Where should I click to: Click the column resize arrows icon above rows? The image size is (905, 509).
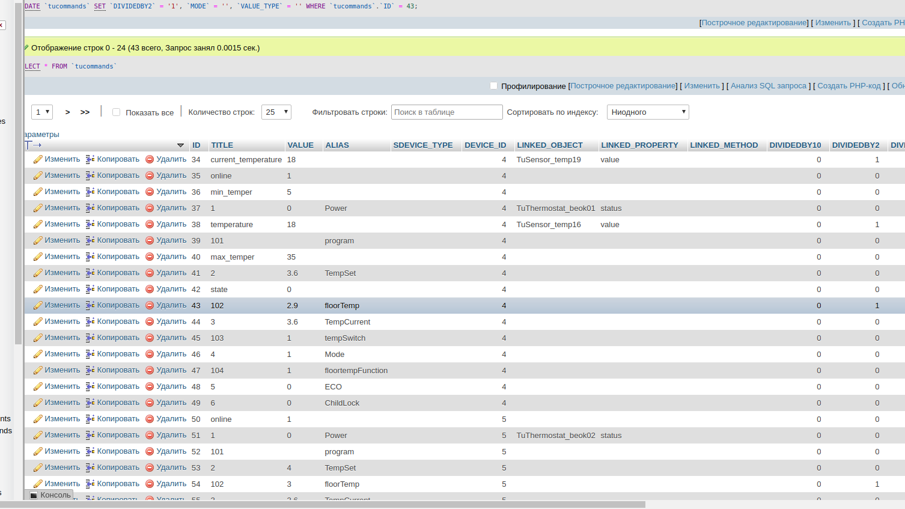point(34,145)
